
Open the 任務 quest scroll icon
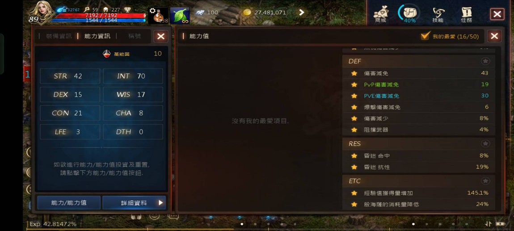click(466, 14)
